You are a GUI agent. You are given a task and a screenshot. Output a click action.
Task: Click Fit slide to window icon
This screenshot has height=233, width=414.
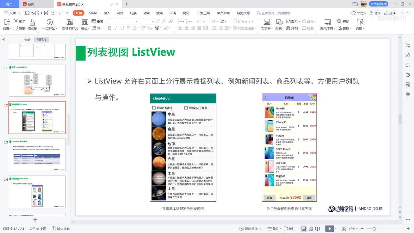(344, 229)
